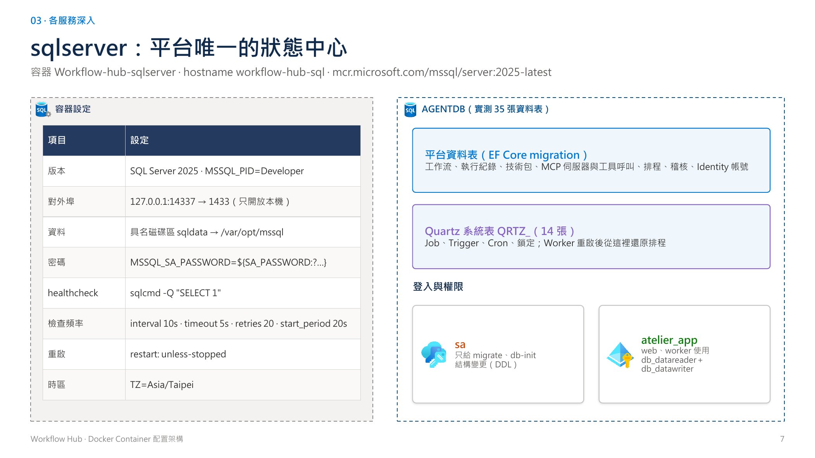Click the container subtitle with mcr.microsoft.com image
The height and width of the screenshot is (458, 815).
[291, 72]
